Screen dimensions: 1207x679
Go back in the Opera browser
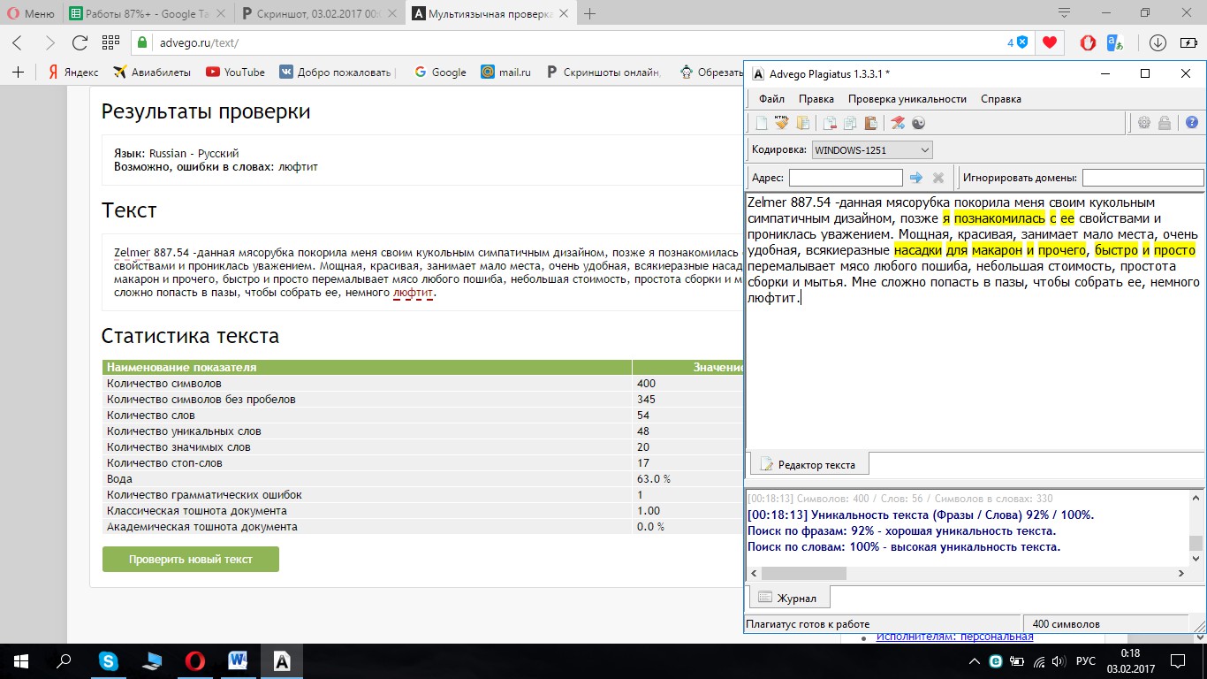pos(18,42)
